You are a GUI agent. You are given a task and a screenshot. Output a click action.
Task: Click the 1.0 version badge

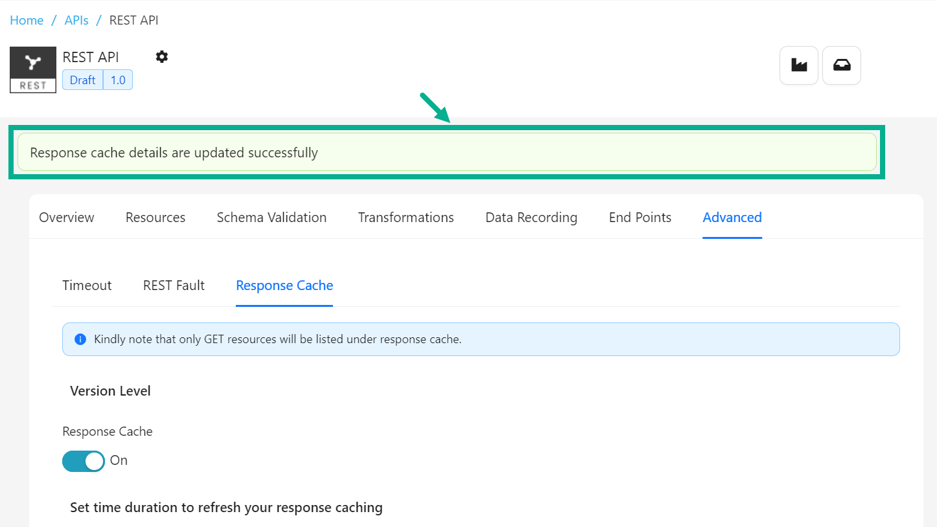pyautogui.click(x=118, y=80)
